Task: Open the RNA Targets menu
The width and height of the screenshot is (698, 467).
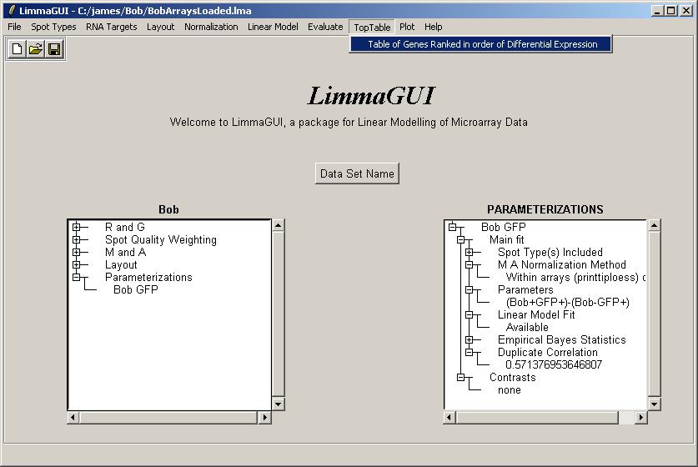Action: pos(111,27)
